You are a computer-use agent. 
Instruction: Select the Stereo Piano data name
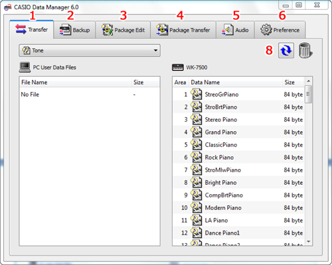tap(221, 120)
